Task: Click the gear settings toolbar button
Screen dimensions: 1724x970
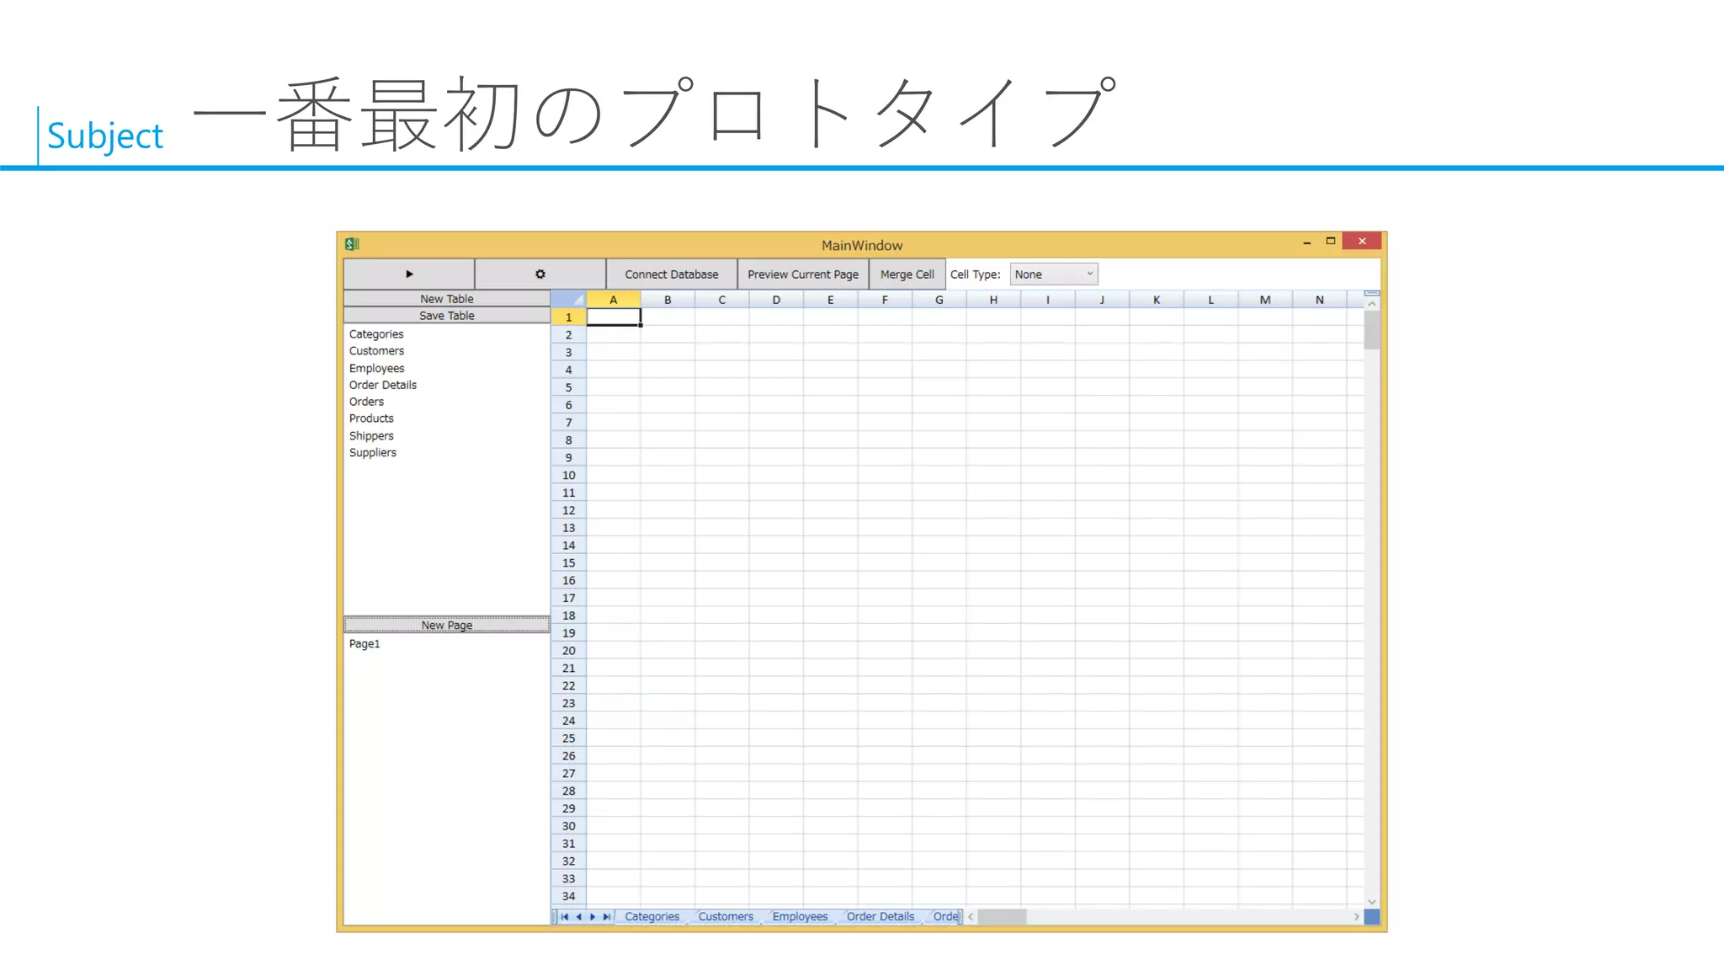Action: [540, 274]
